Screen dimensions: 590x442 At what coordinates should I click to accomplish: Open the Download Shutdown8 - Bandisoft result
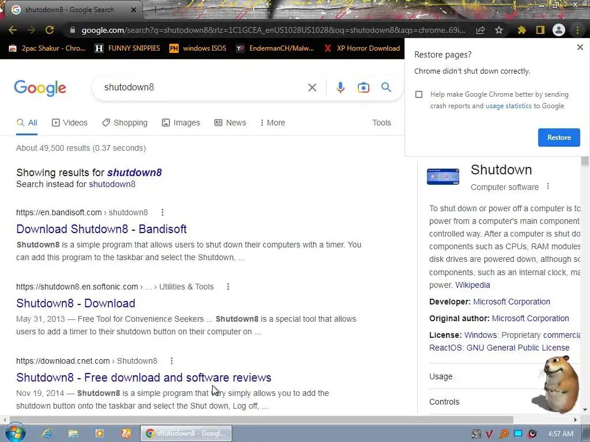101,229
